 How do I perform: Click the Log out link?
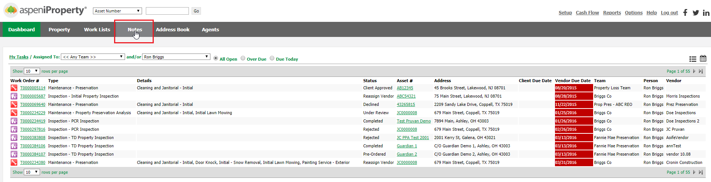tap(669, 13)
